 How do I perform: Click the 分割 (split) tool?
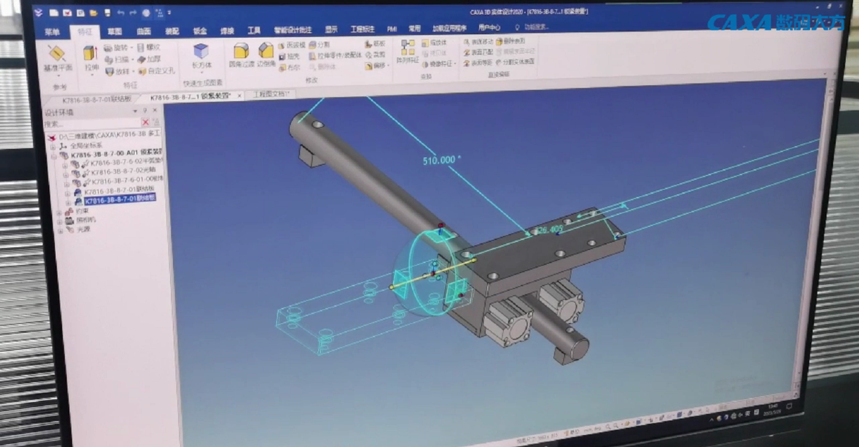(320, 45)
